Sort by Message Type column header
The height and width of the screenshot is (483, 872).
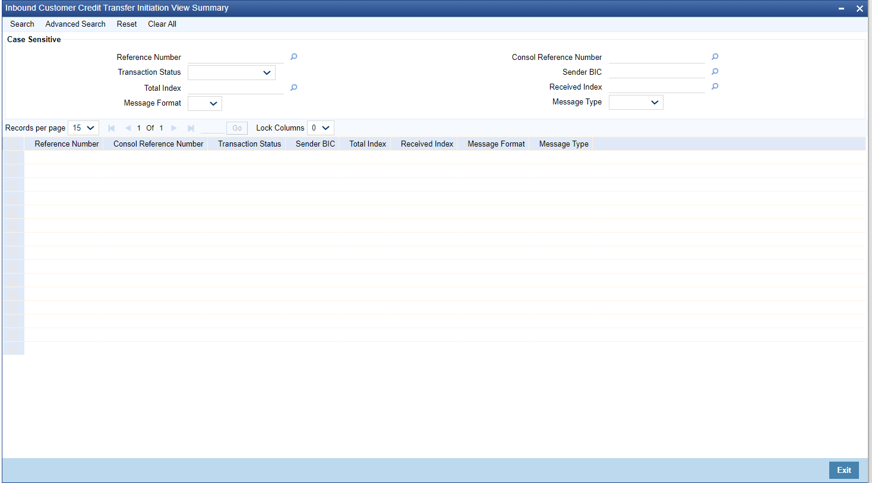[564, 144]
